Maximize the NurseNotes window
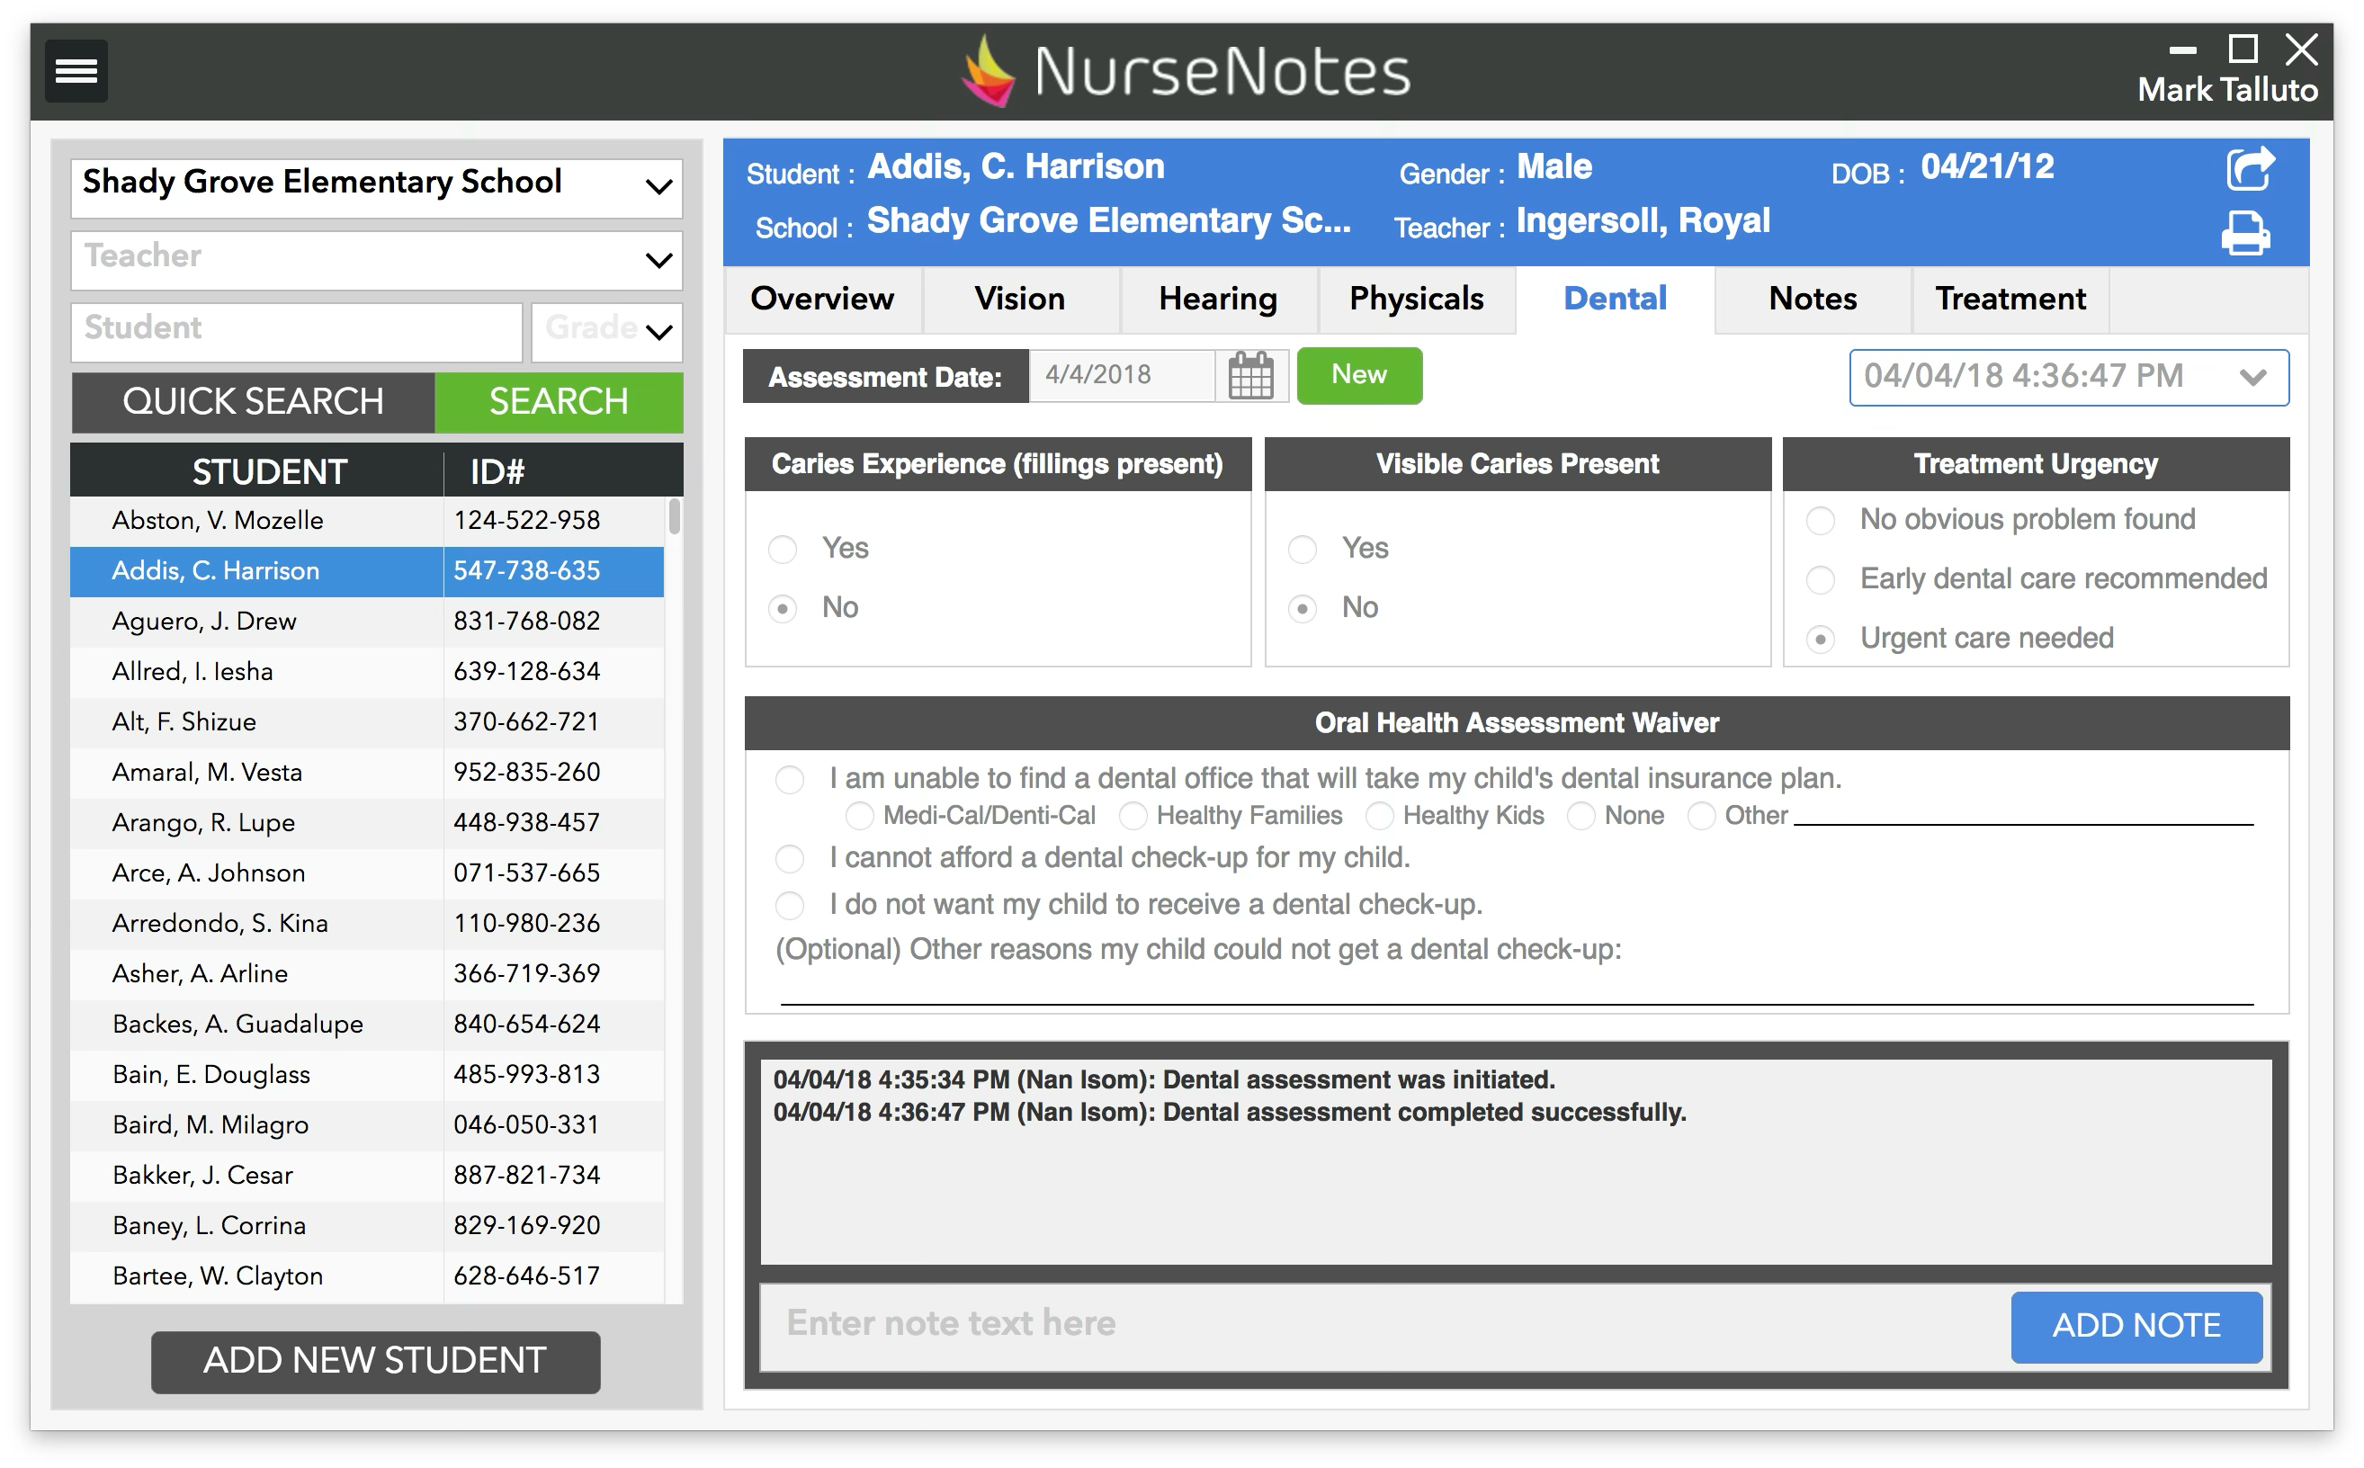Screen dimensions: 2364x1468 [2243, 49]
